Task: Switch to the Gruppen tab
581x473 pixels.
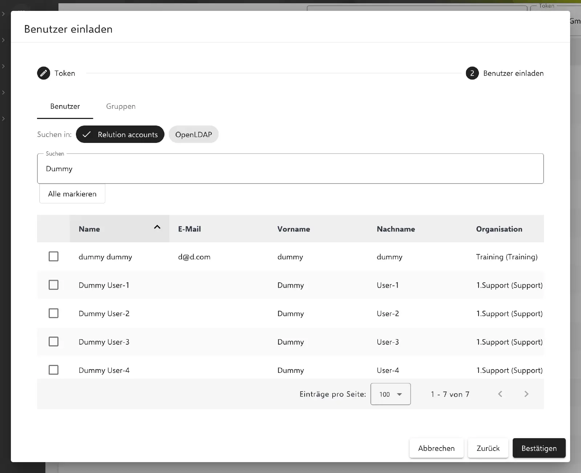Action: tap(121, 106)
